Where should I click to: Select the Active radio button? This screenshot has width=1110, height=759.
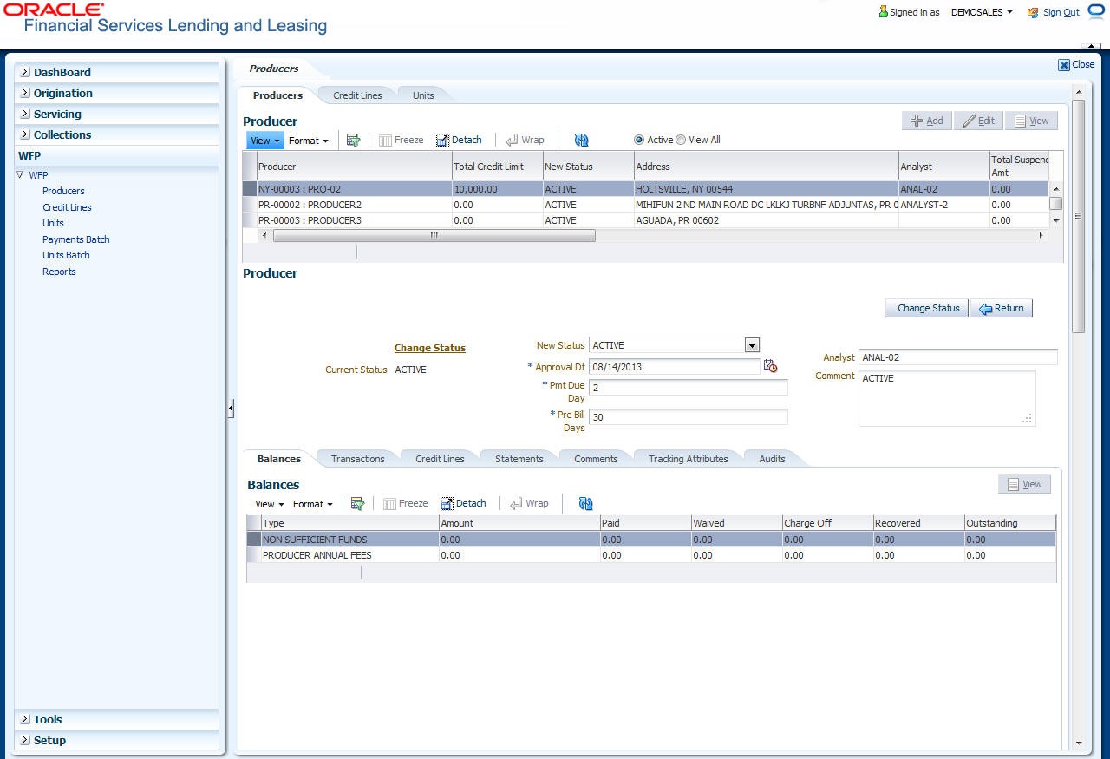pyautogui.click(x=639, y=140)
